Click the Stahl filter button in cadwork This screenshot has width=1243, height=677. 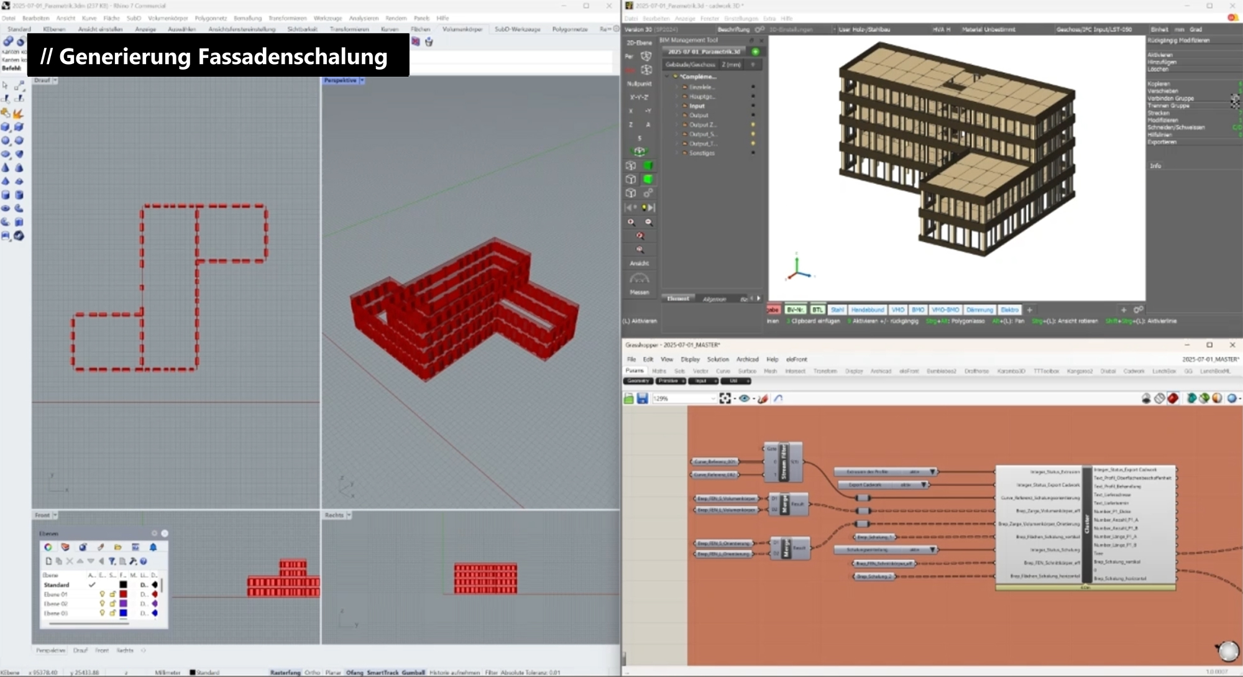coord(837,310)
